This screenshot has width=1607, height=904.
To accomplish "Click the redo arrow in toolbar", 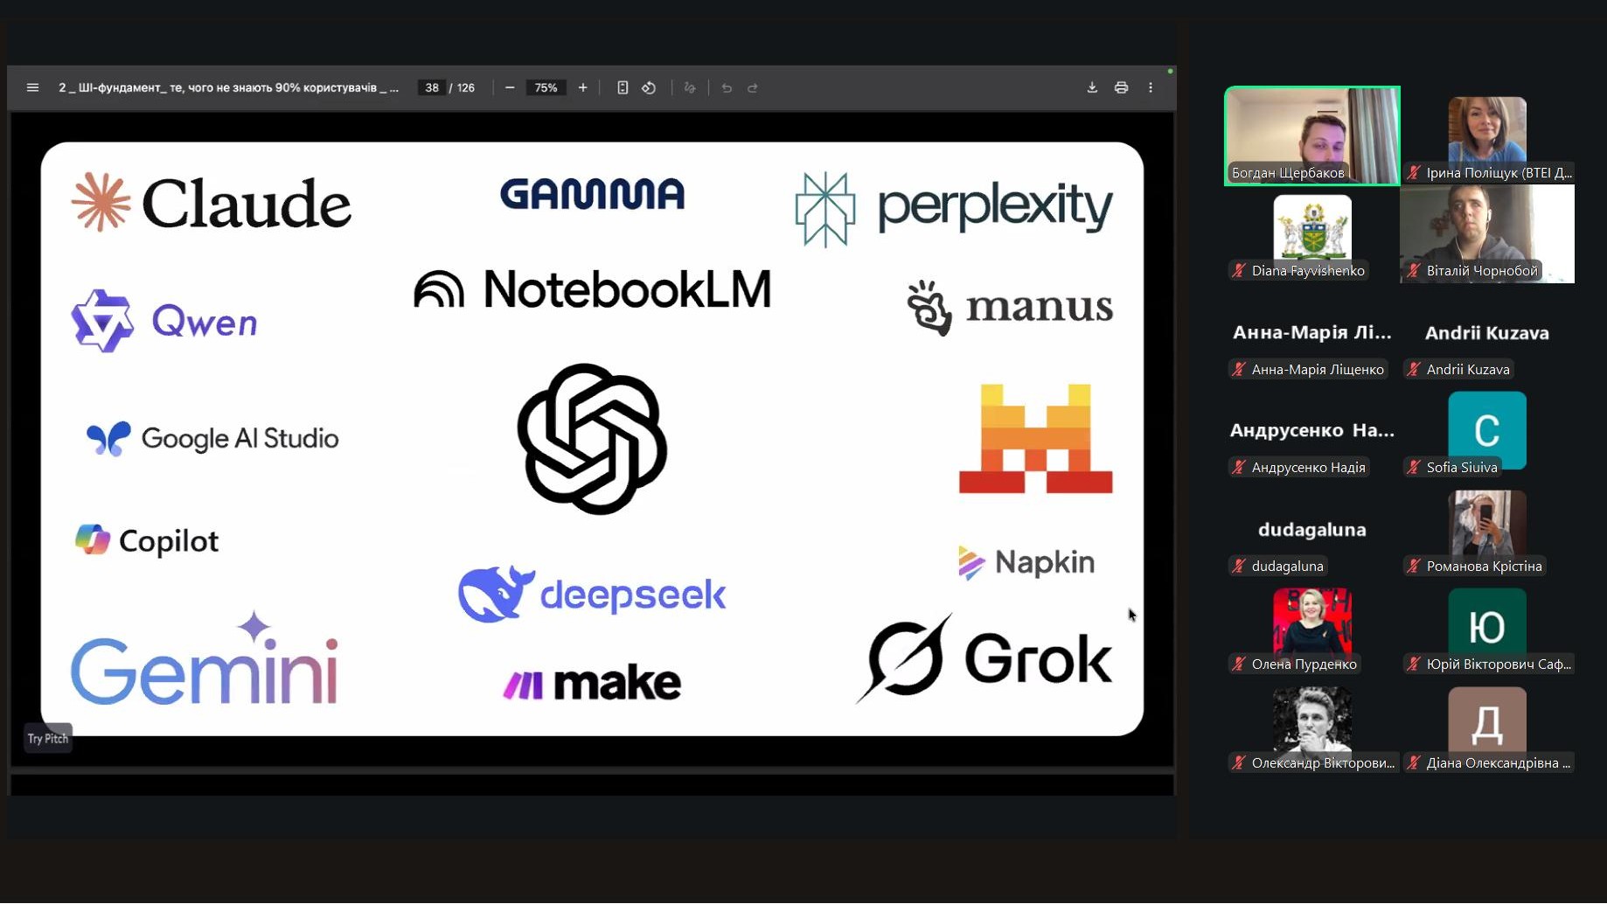I will pos(753,87).
